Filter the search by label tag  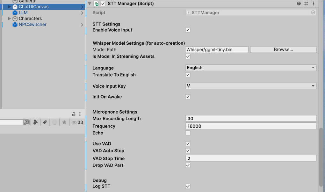coord(44,122)
